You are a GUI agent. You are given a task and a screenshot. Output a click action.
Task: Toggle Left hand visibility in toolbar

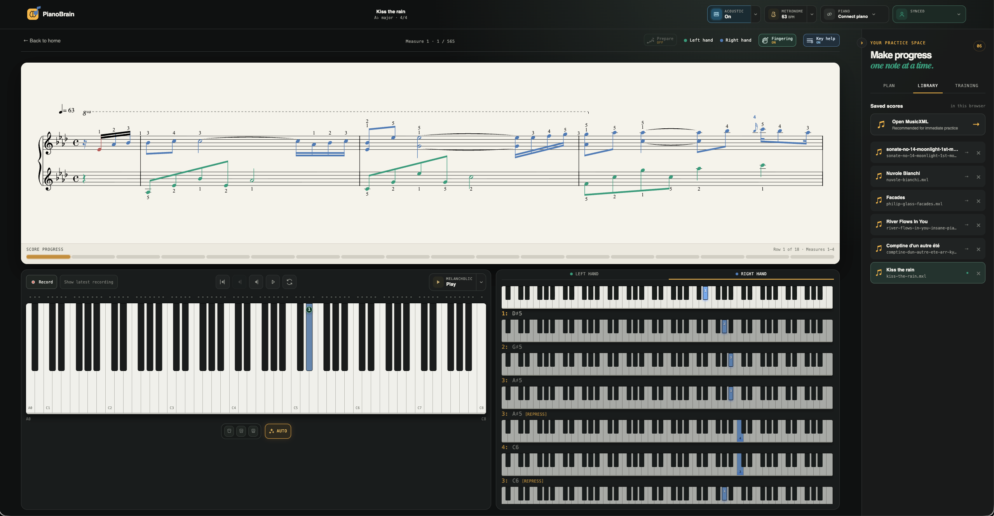coord(698,40)
